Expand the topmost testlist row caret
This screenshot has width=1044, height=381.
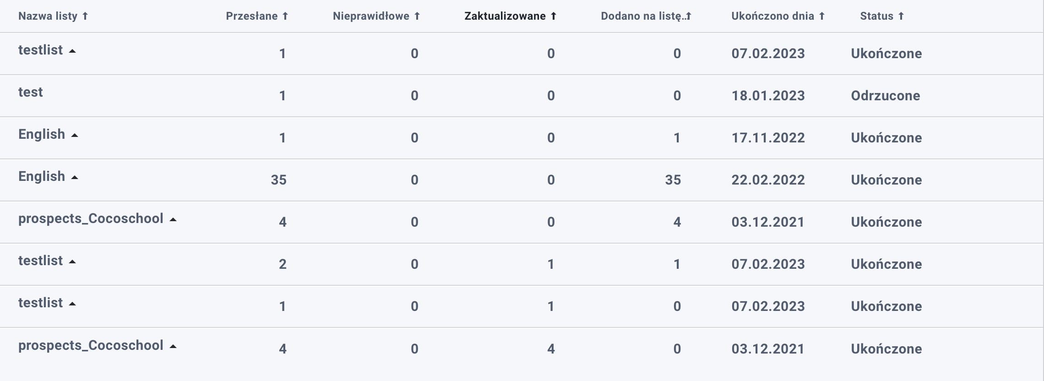coord(72,51)
